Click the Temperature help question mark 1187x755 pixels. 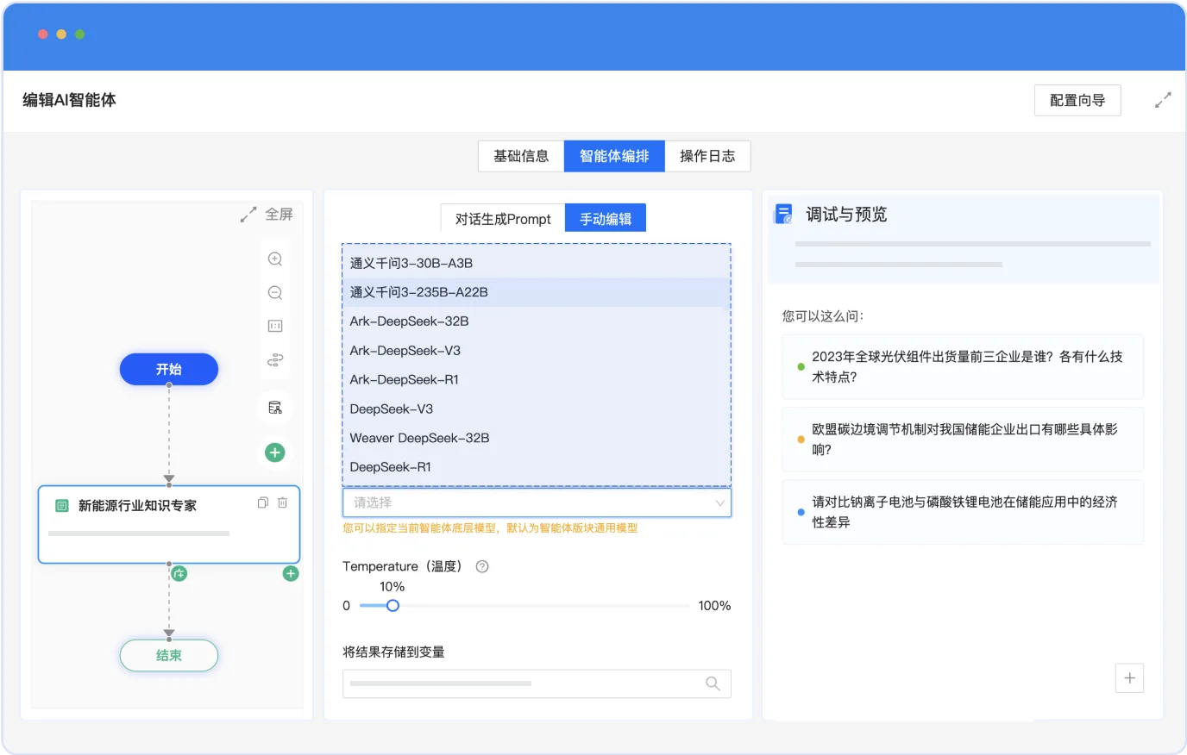[482, 566]
